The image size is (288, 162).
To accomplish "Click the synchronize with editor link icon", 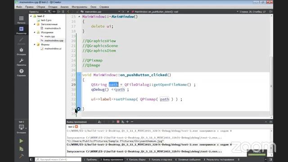I will point(54,12).
